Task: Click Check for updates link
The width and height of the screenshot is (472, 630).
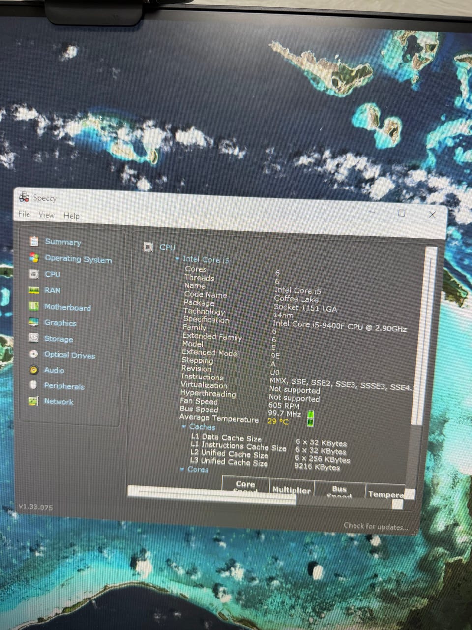Action: 376,526
